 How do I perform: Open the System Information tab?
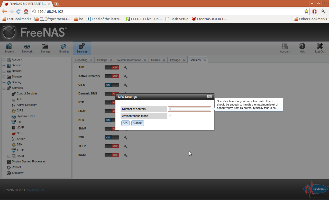[x=129, y=60]
